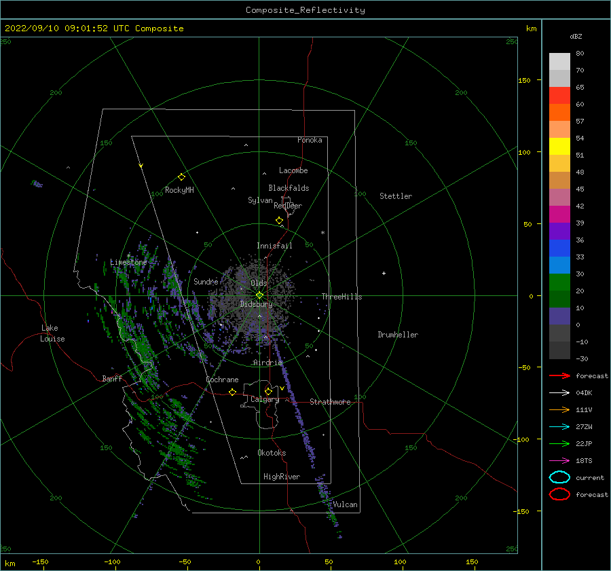Click the Drumheller label
This screenshot has height=571, width=611.
397,335
